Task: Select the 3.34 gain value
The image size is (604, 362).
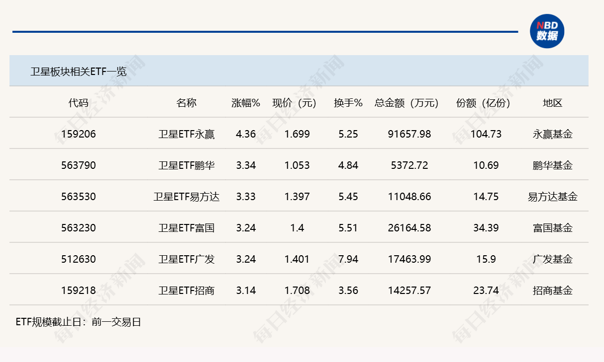Action: click(x=246, y=165)
